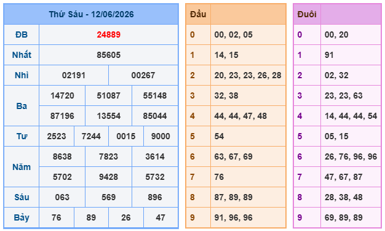Select fourth prize number 7244
The width and height of the screenshot is (385, 231).
point(91,136)
